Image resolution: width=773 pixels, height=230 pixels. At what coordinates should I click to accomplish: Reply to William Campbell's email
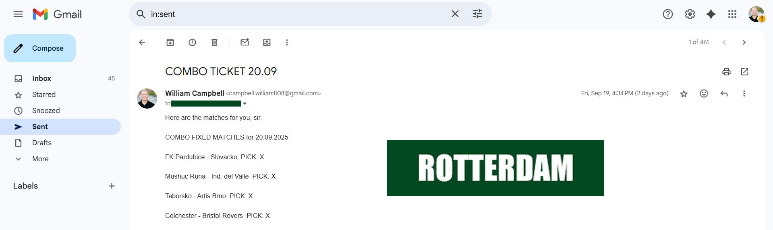(x=724, y=94)
